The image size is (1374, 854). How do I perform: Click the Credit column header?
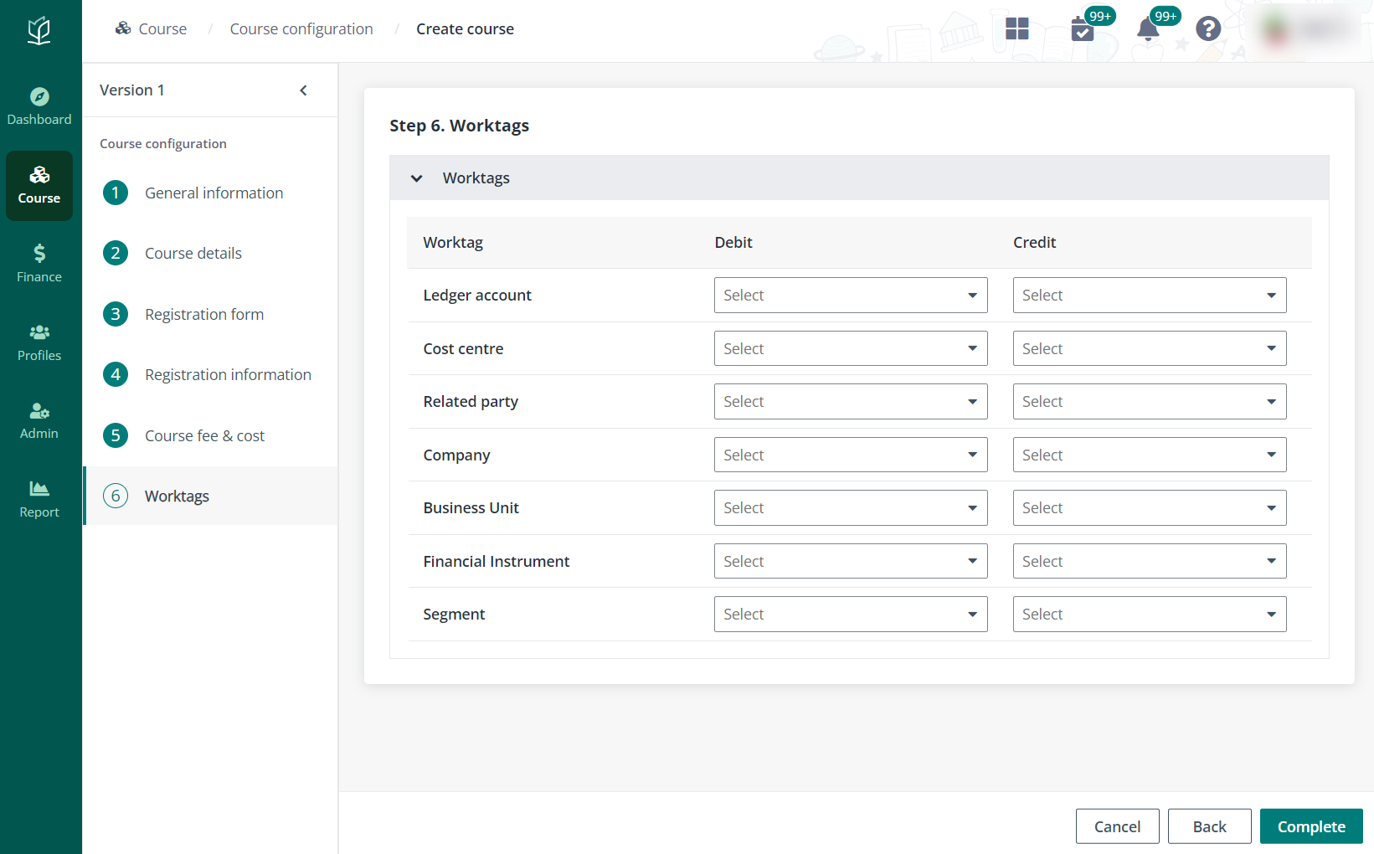[x=1034, y=243]
